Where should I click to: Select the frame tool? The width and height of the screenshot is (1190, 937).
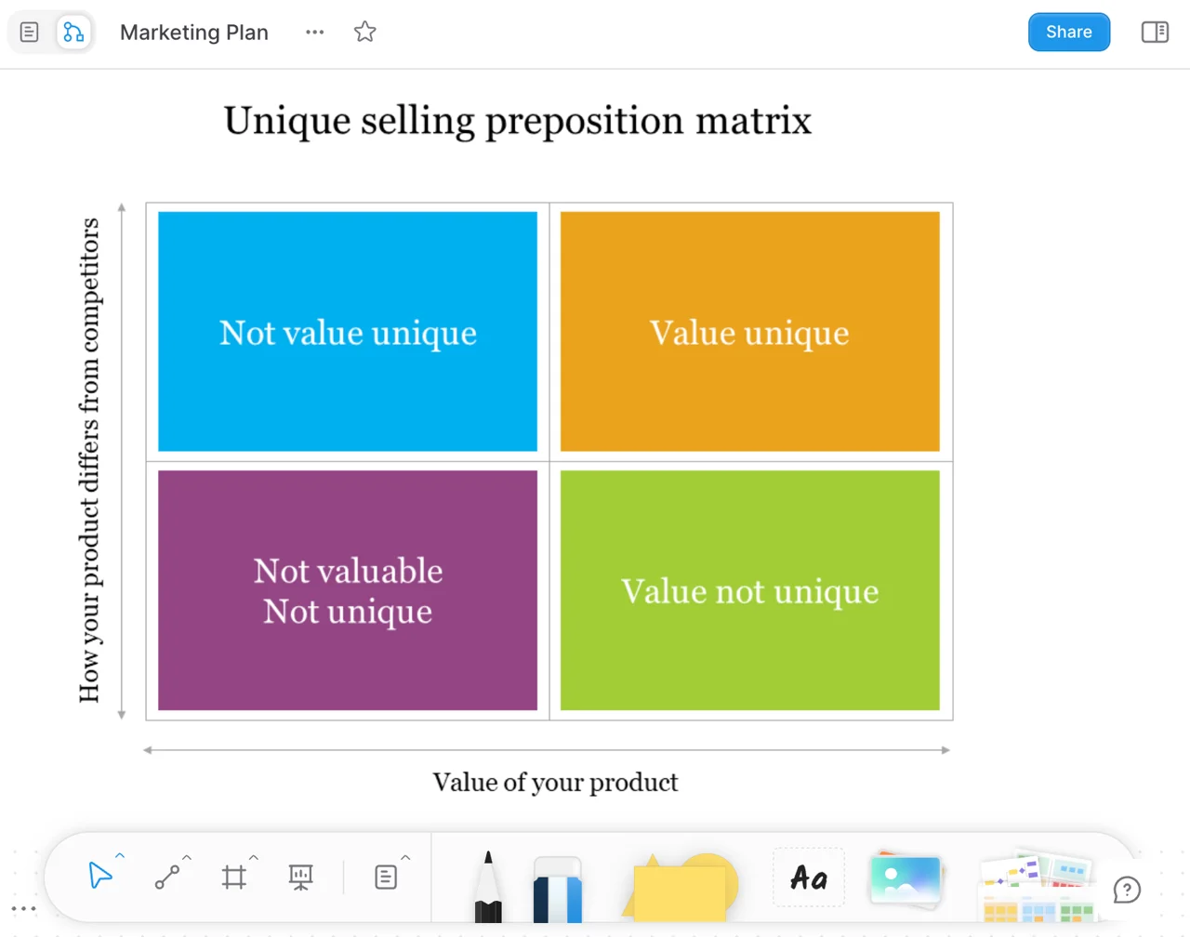pyautogui.click(x=234, y=877)
